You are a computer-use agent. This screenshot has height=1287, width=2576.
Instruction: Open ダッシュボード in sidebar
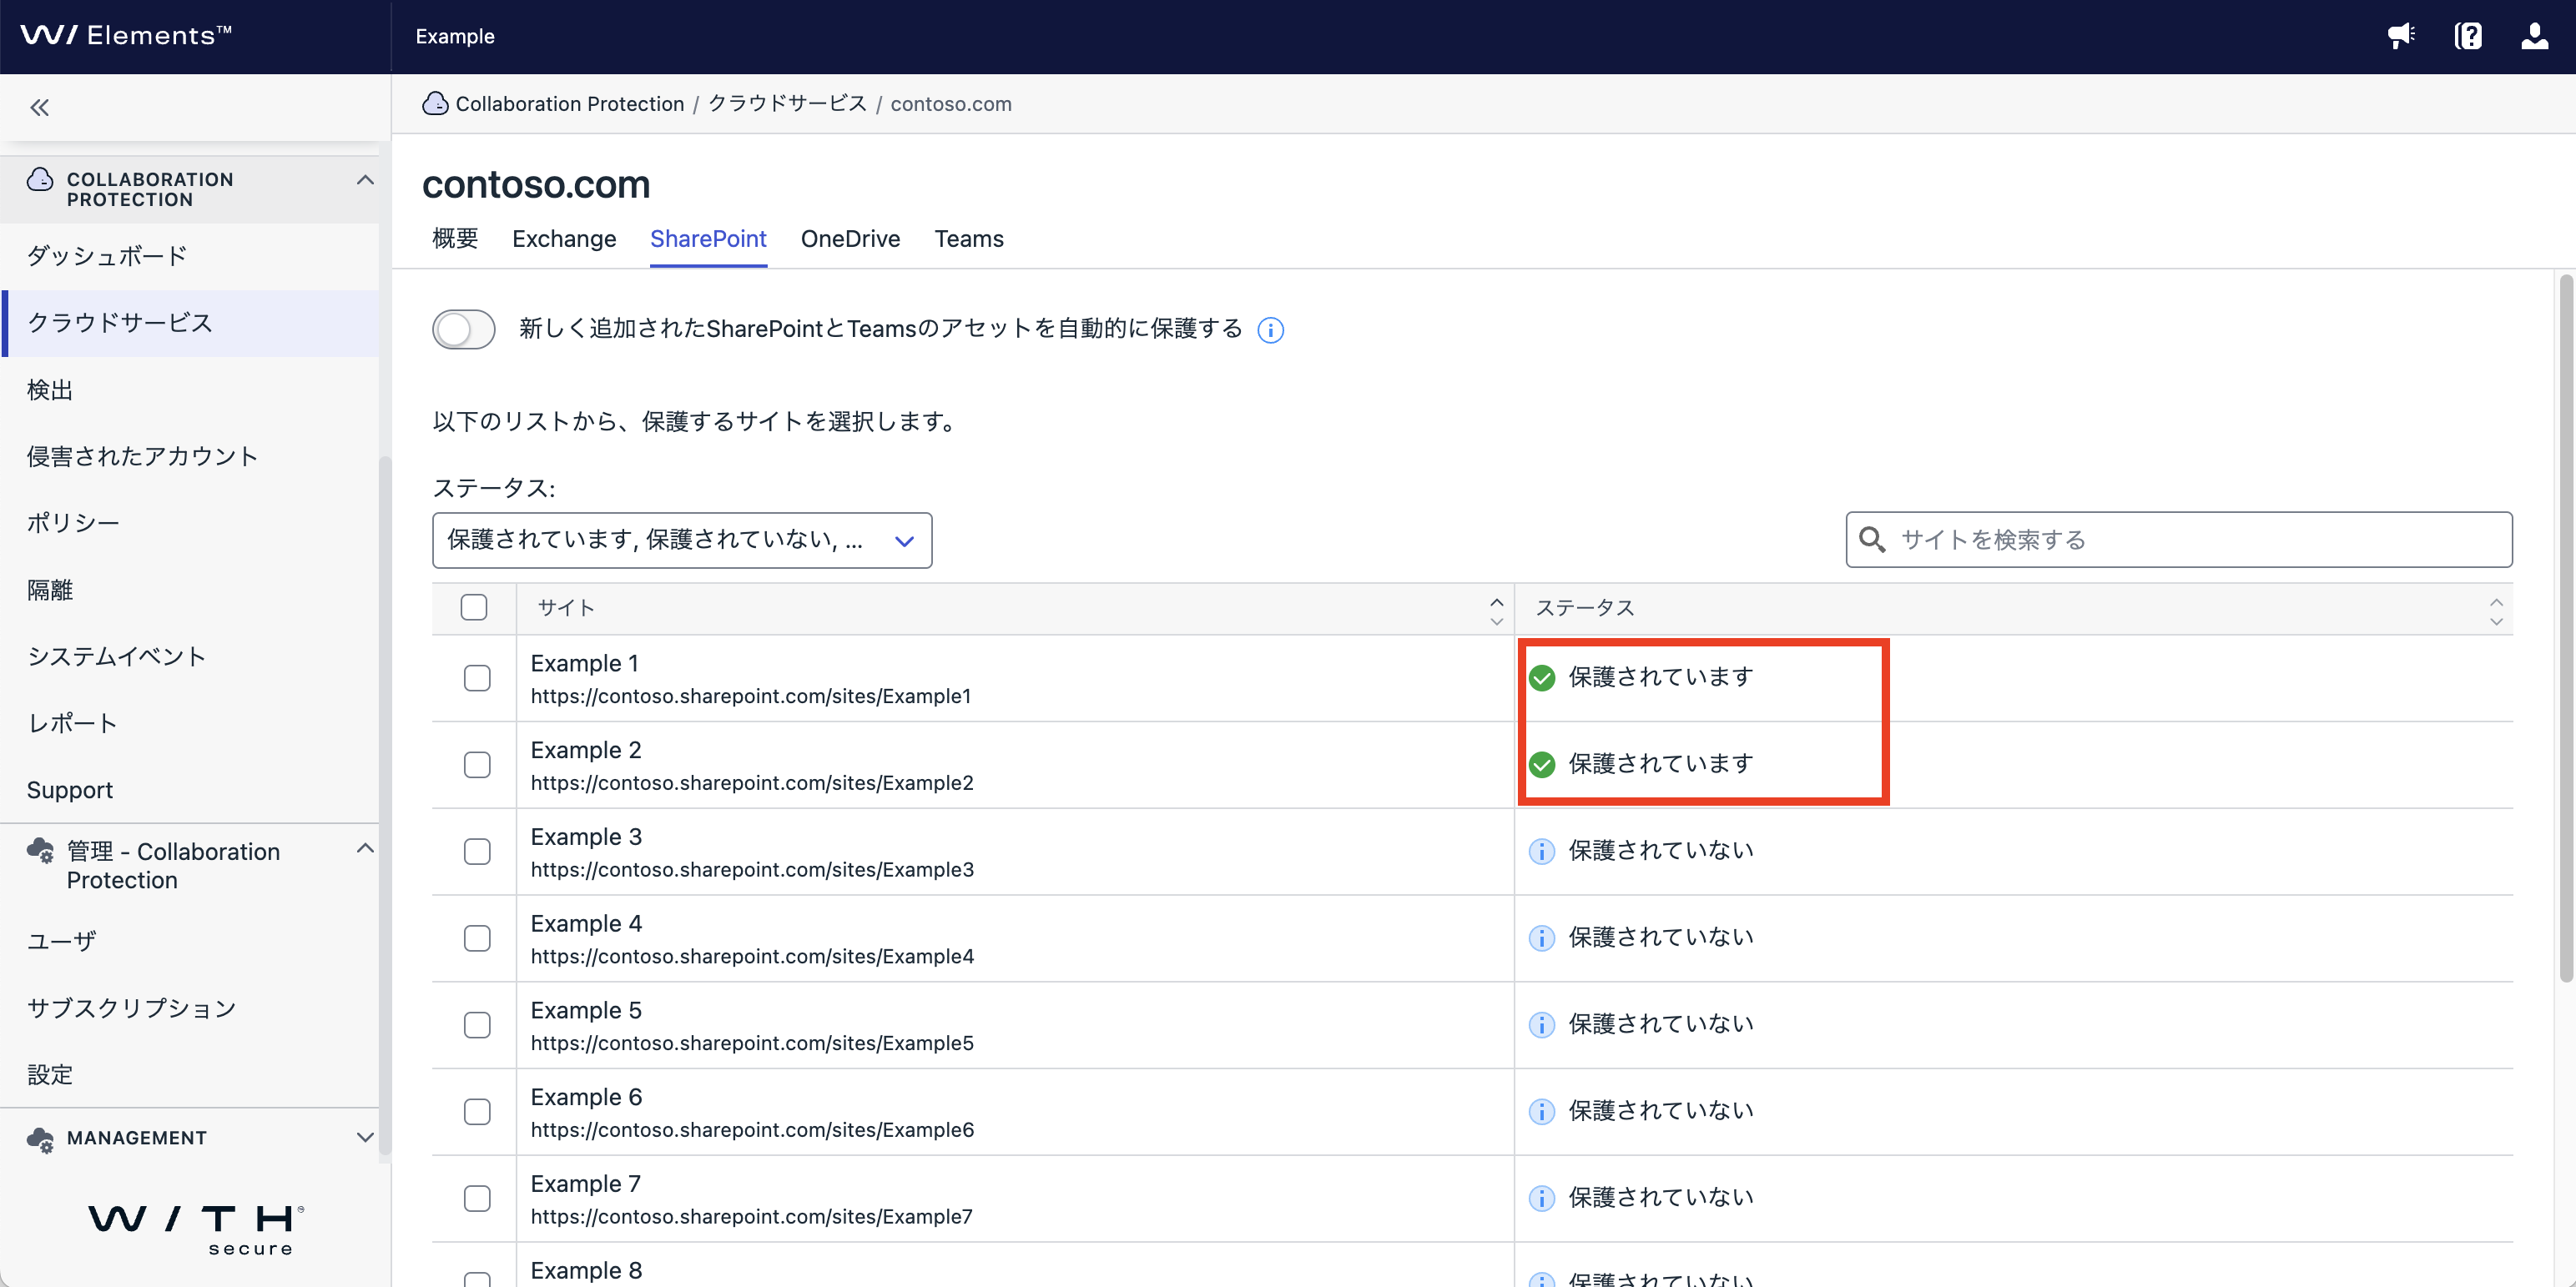click(190, 256)
